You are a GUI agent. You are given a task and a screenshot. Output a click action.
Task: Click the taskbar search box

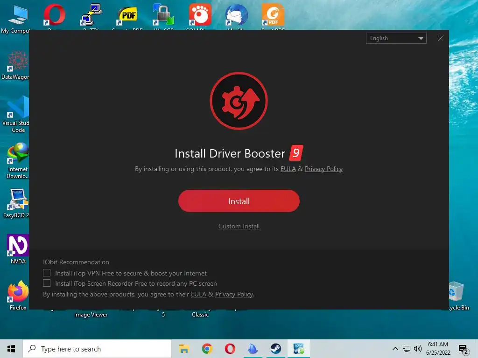(97, 349)
